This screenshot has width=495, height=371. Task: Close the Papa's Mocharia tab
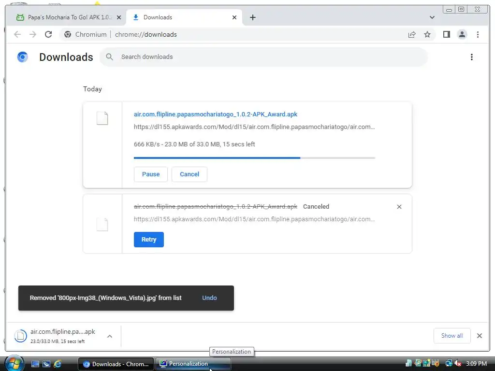tap(119, 17)
